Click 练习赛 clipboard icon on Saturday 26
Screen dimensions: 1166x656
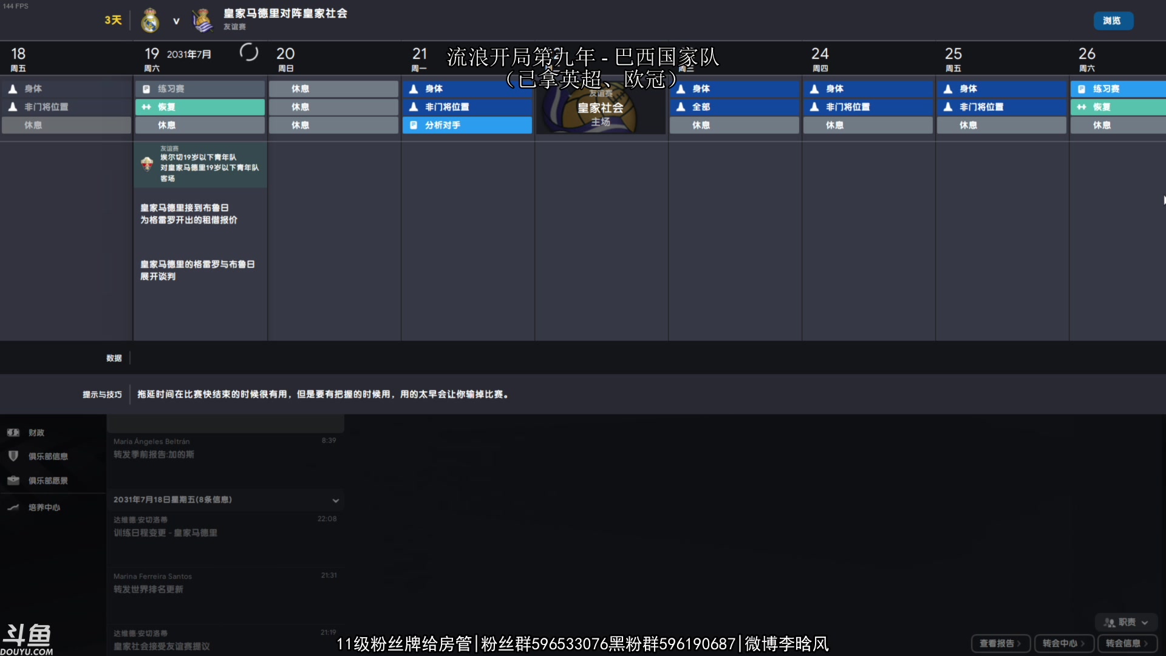[1082, 89]
